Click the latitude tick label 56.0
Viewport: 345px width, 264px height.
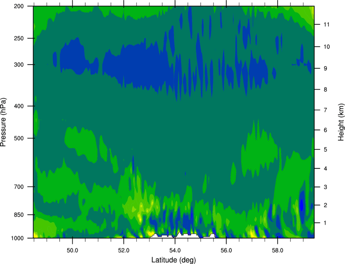tap(226, 251)
